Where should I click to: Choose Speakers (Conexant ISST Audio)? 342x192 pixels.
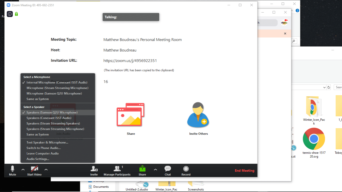point(49,118)
